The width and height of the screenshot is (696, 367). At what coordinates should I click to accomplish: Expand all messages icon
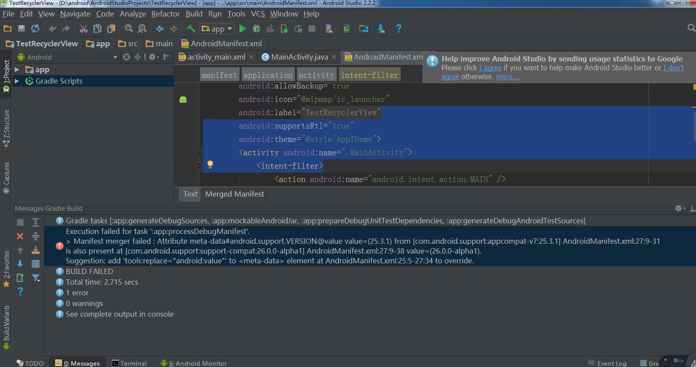point(36,222)
